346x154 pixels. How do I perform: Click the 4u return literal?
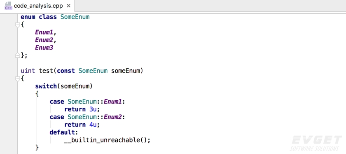click(x=93, y=125)
